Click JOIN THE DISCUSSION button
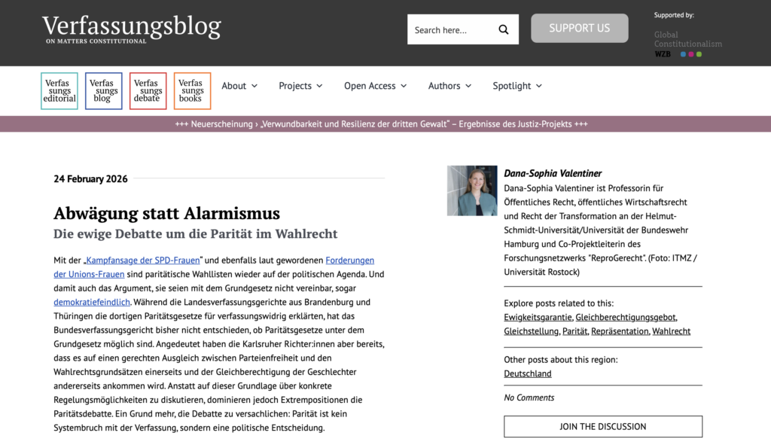 pyautogui.click(x=602, y=426)
